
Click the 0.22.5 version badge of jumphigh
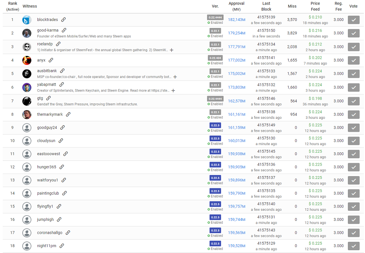pyautogui.click(x=215, y=217)
